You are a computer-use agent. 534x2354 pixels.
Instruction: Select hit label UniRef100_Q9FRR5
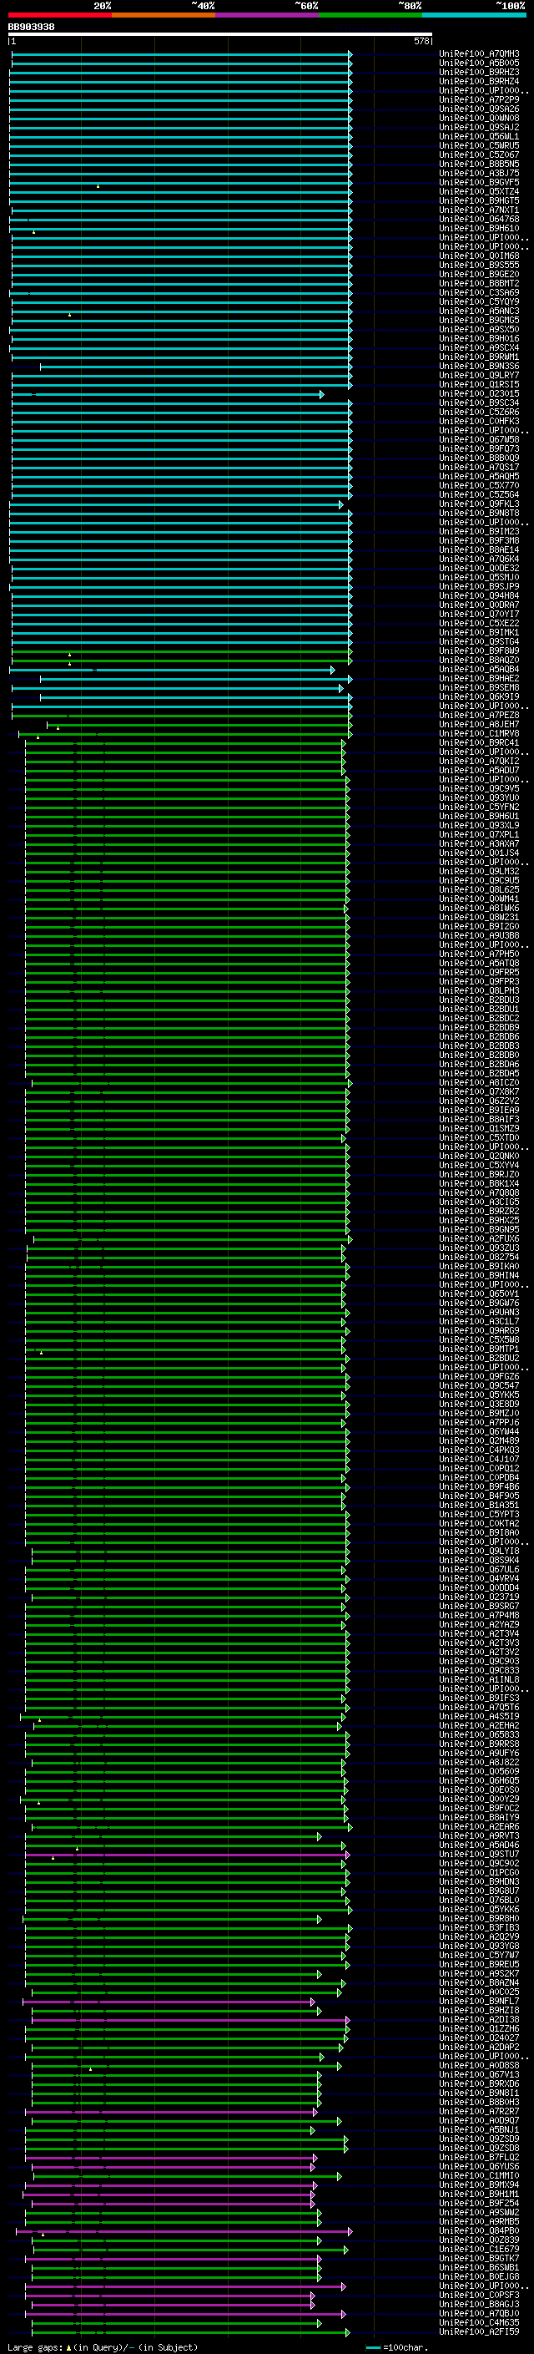[479, 972]
